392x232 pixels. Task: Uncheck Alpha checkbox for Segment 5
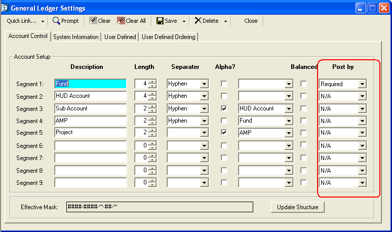[x=224, y=133]
